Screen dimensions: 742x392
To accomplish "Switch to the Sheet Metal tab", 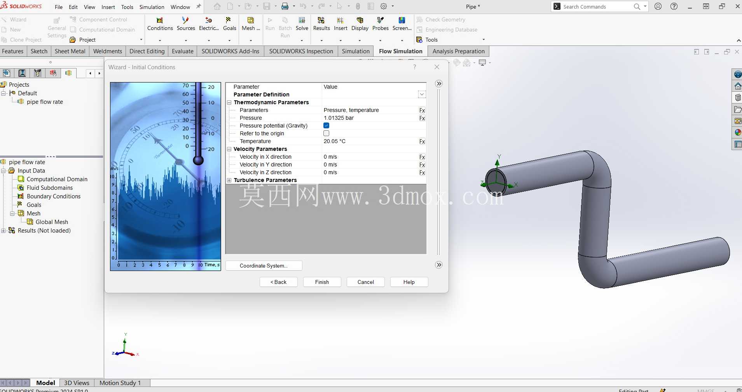I will pyautogui.click(x=70, y=51).
